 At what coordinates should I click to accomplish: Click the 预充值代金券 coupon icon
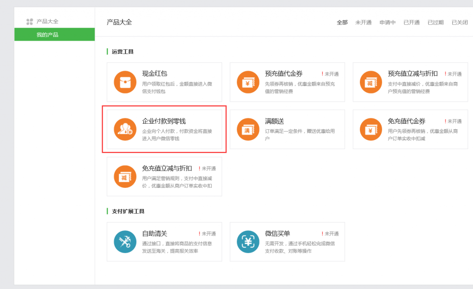coord(248,82)
